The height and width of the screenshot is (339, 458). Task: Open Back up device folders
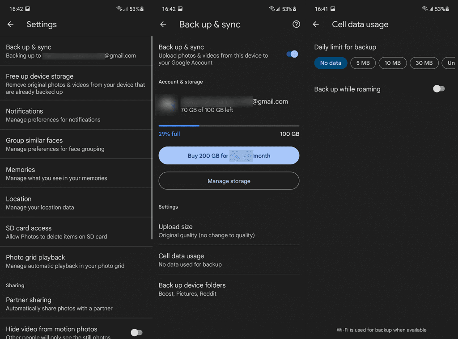pyautogui.click(x=229, y=289)
